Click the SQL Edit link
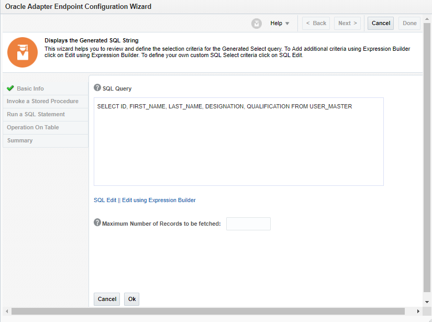 [104, 199]
